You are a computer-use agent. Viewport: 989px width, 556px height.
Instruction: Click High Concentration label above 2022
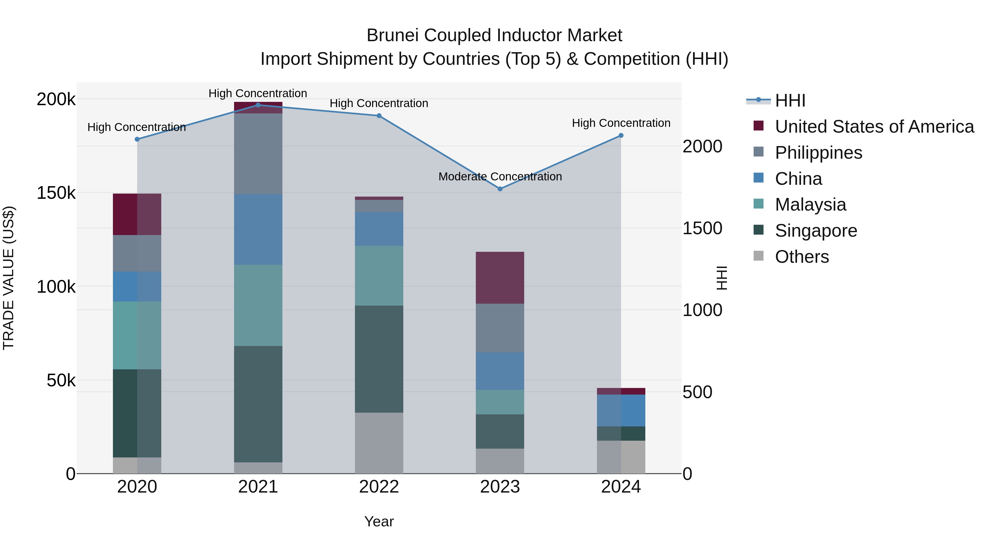coord(379,103)
